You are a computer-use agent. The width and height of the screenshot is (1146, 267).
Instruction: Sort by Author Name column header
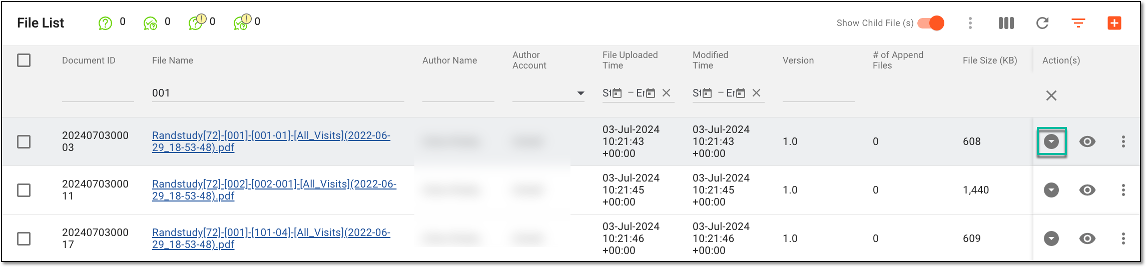[x=449, y=60]
